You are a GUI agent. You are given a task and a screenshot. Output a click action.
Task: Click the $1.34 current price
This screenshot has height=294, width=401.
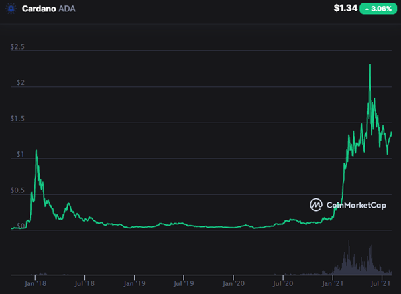pos(345,8)
